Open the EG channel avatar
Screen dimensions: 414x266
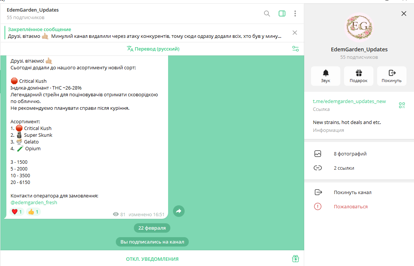(359, 27)
